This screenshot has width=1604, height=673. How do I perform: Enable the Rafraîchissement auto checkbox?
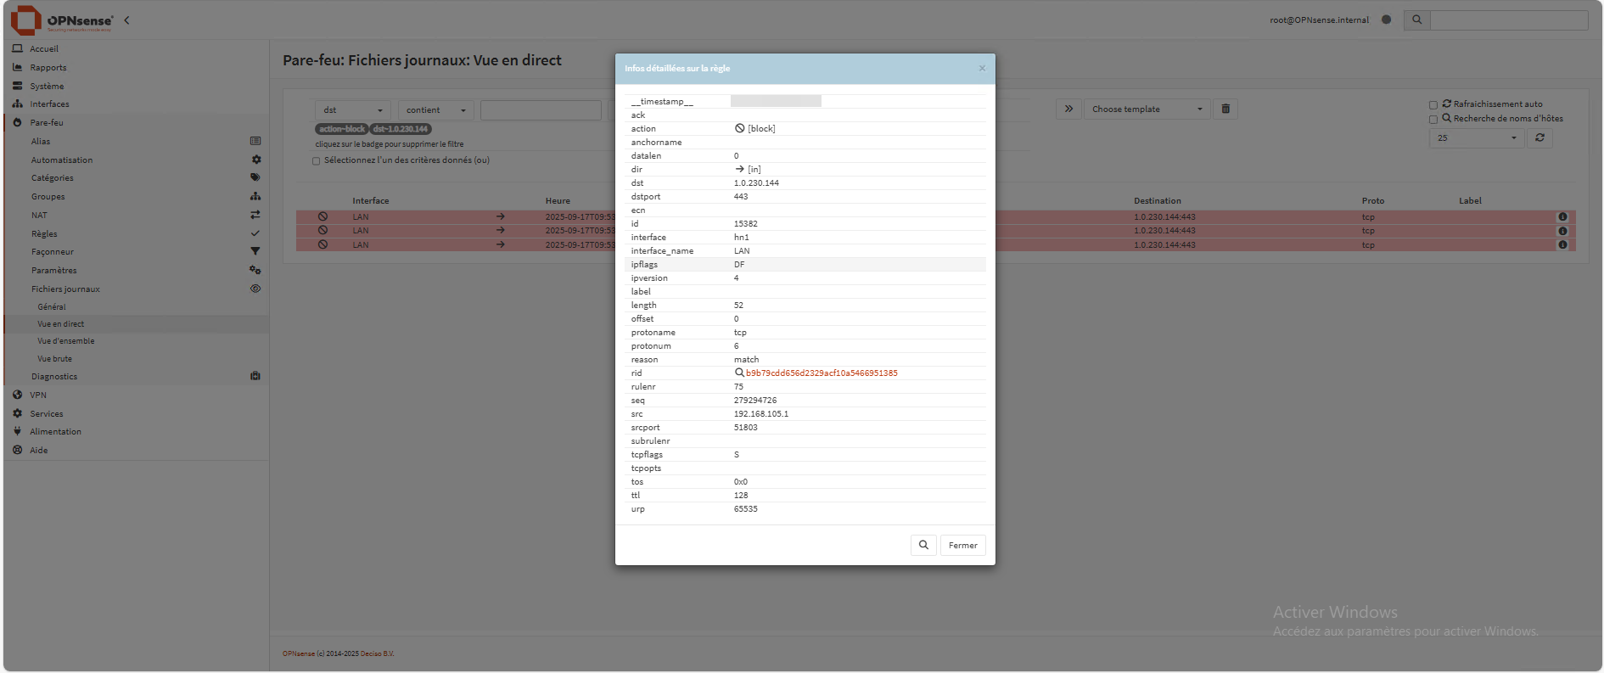point(1433,105)
